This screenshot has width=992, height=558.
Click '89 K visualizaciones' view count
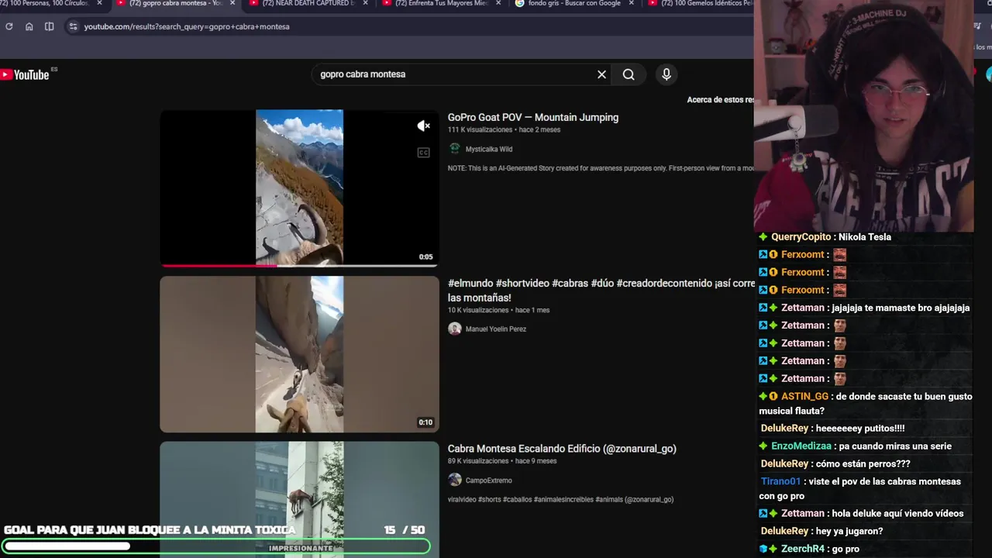tap(478, 461)
